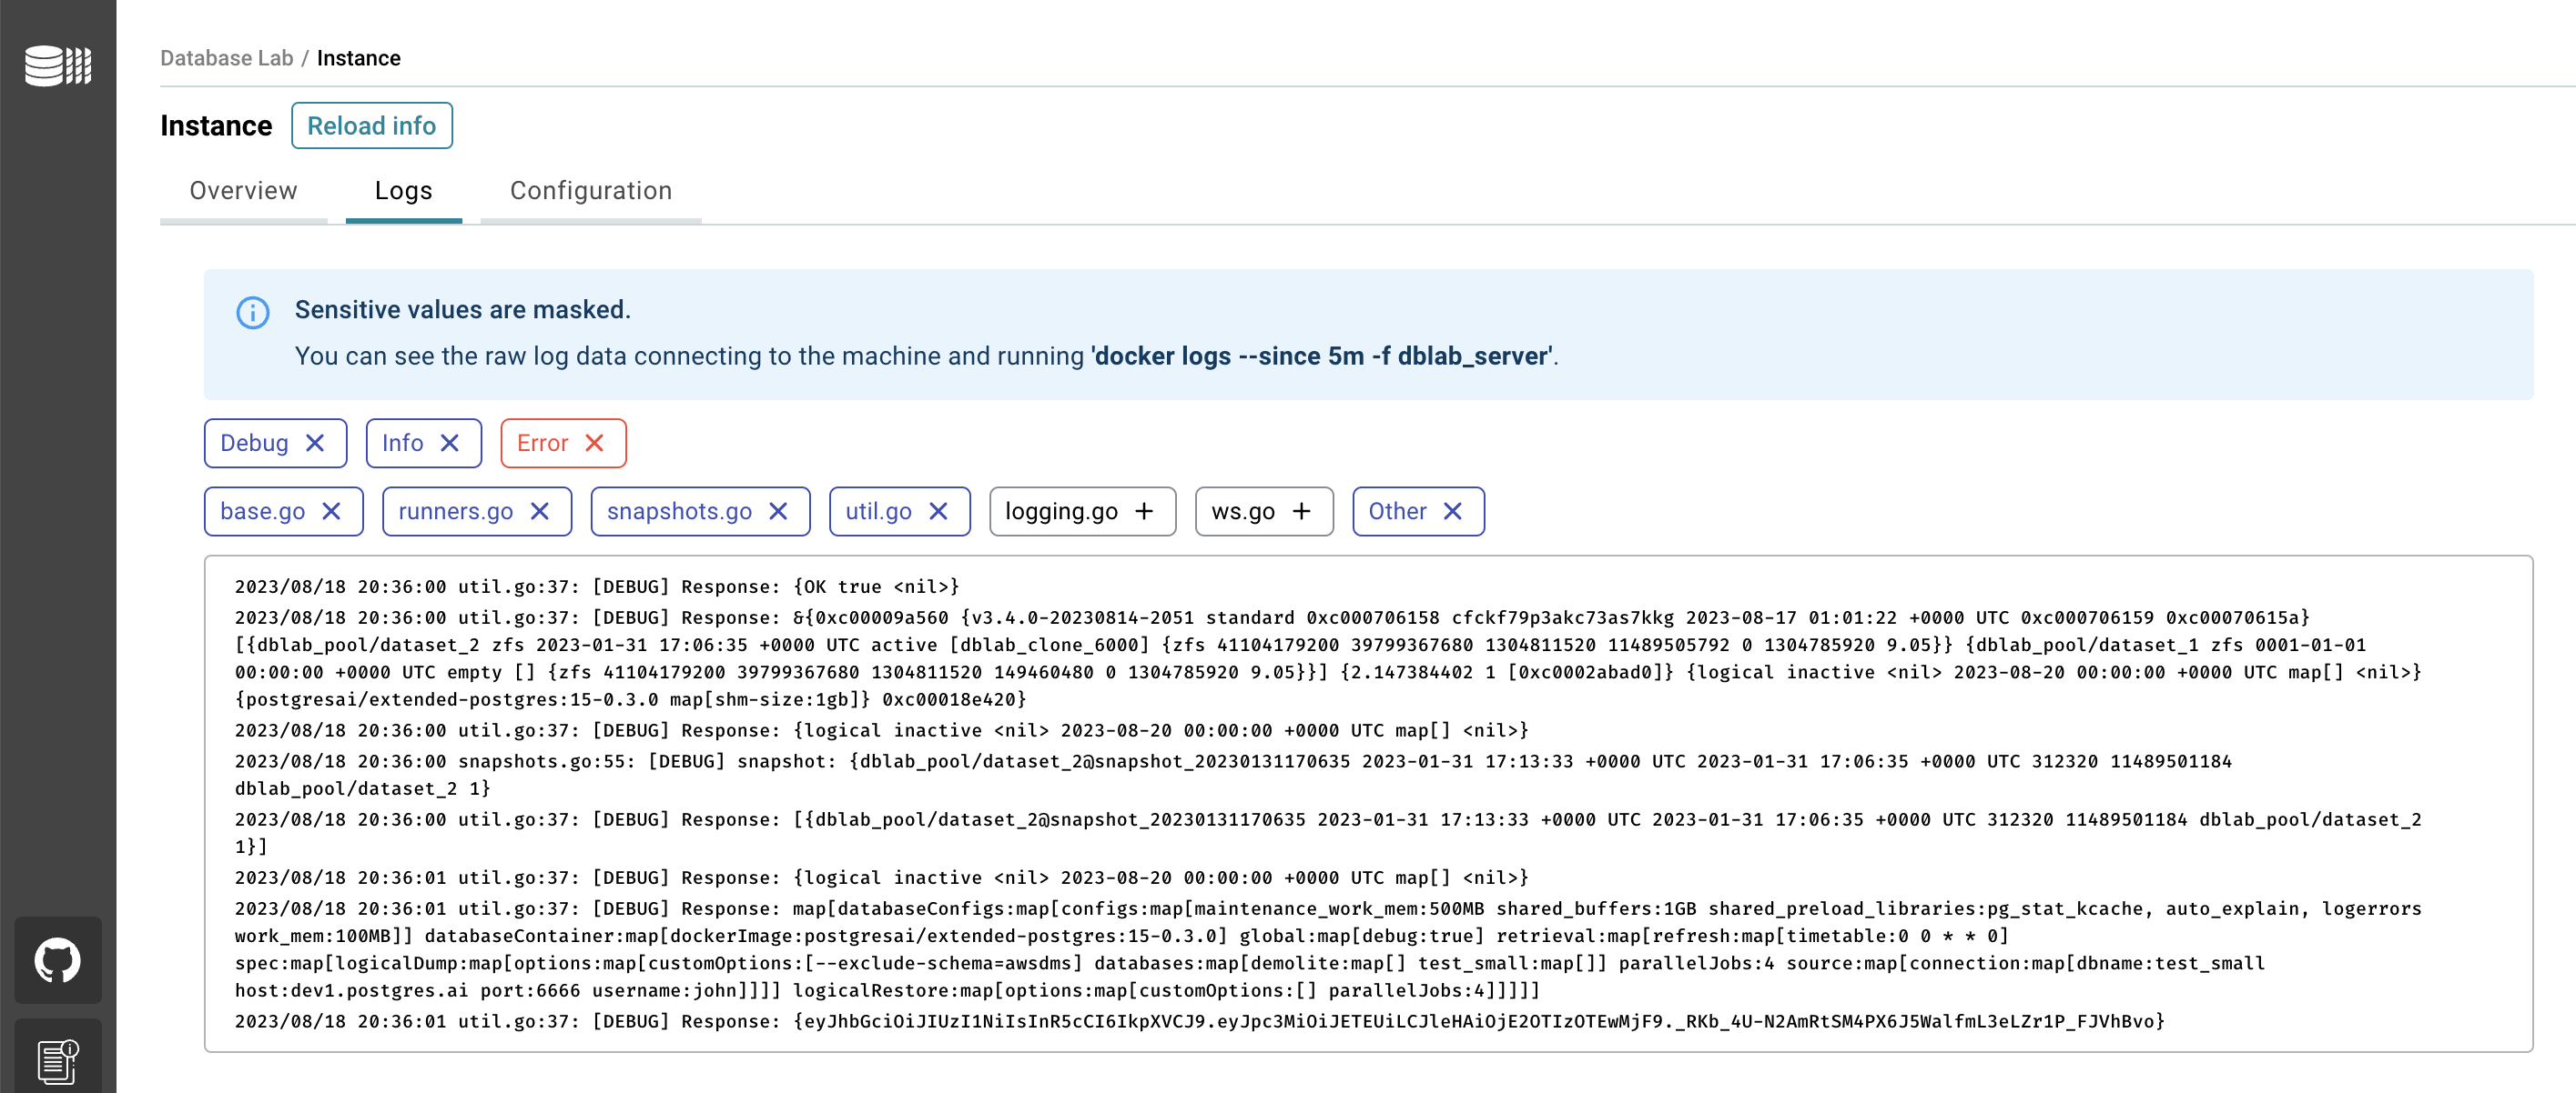The image size is (2576, 1093).
Task: Toggle the base.go source tag
Action: click(x=284, y=512)
